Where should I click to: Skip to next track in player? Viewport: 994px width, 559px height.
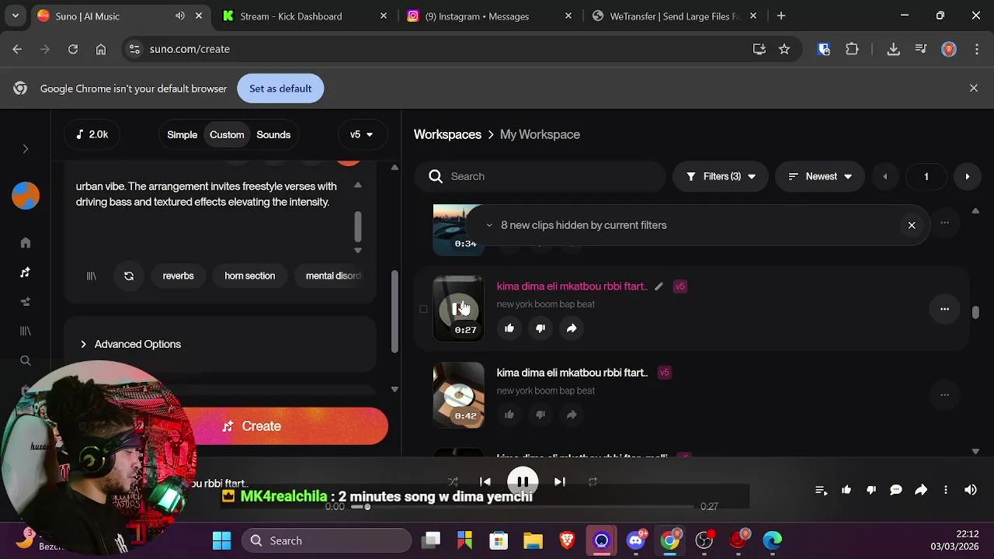tap(559, 482)
